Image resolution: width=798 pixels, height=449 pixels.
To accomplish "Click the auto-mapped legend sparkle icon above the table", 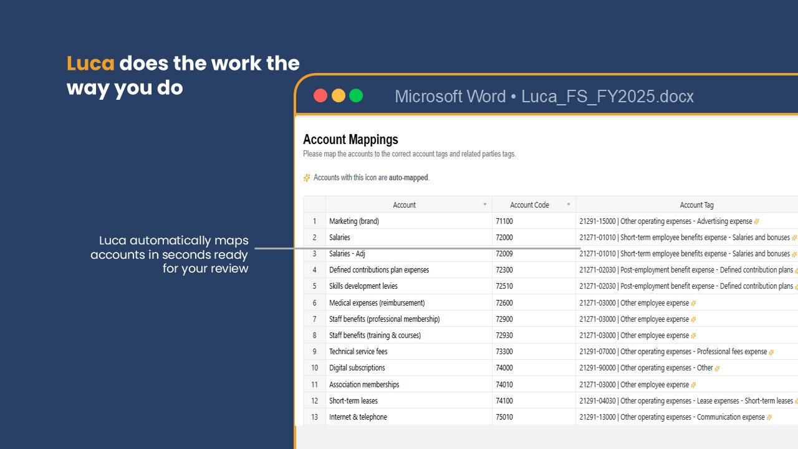I will point(306,178).
